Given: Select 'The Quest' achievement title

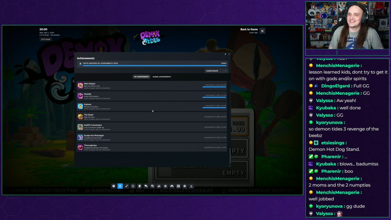Looking at the screenshot, I should coord(89,115).
